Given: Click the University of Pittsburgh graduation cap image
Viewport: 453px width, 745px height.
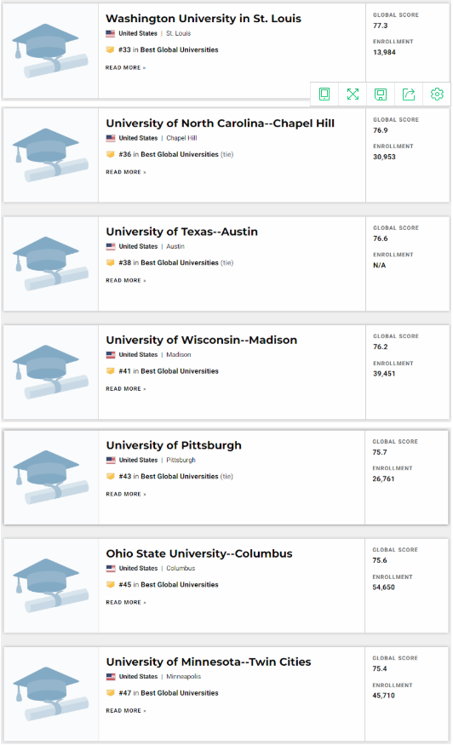Looking at the screenshot, I should click(x=50, y=477).
